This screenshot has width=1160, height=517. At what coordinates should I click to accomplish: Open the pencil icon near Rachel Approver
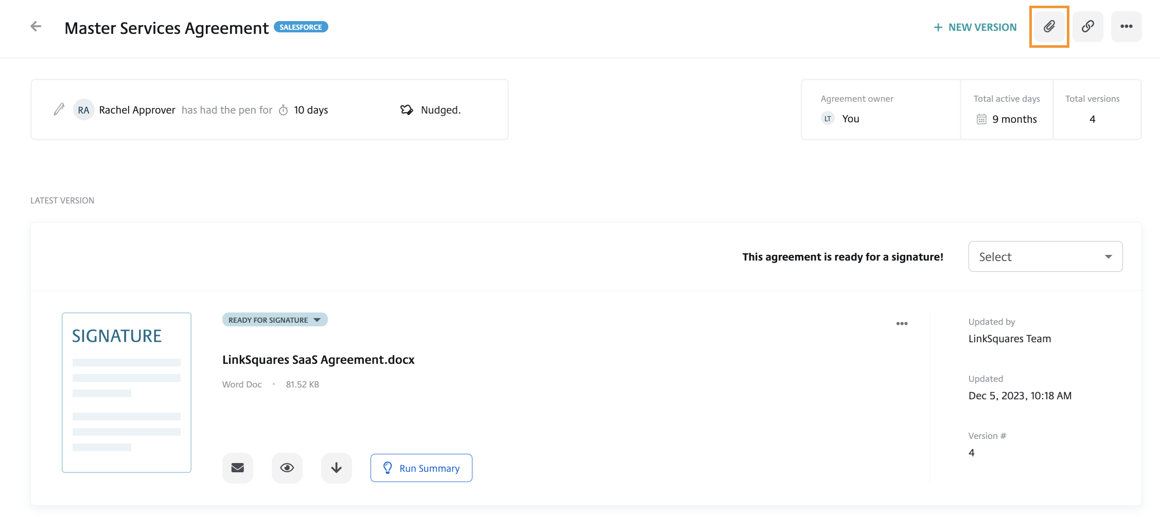pyautogui.click(x=58, y=109)
